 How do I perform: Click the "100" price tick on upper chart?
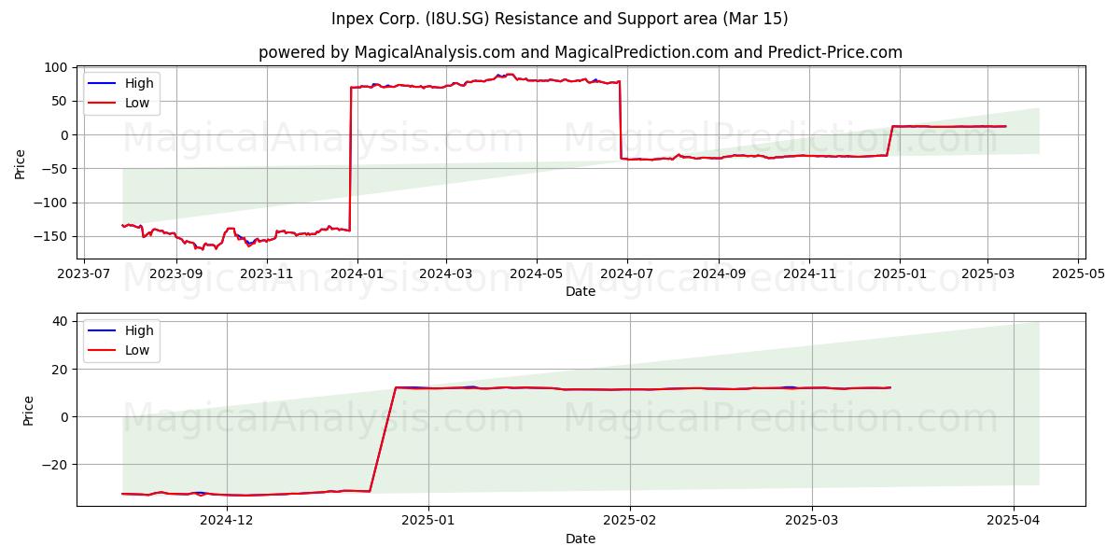pyautogui.click(x=57, y=67)
